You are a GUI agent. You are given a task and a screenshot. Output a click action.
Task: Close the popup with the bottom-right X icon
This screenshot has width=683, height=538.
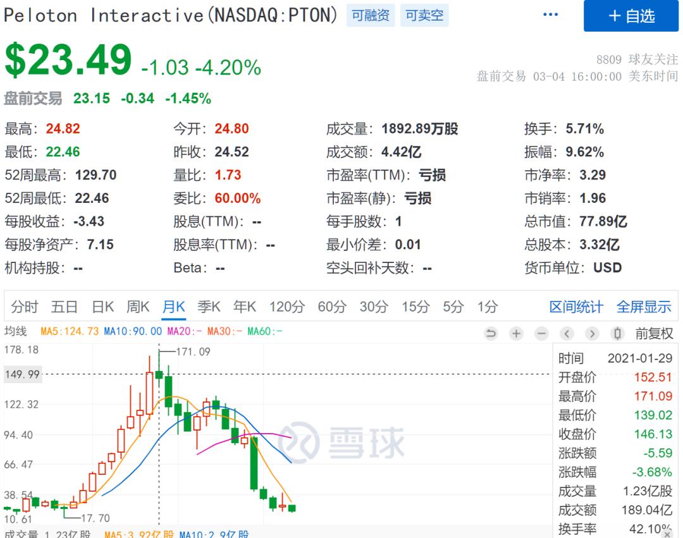click(x=667, y=534)
